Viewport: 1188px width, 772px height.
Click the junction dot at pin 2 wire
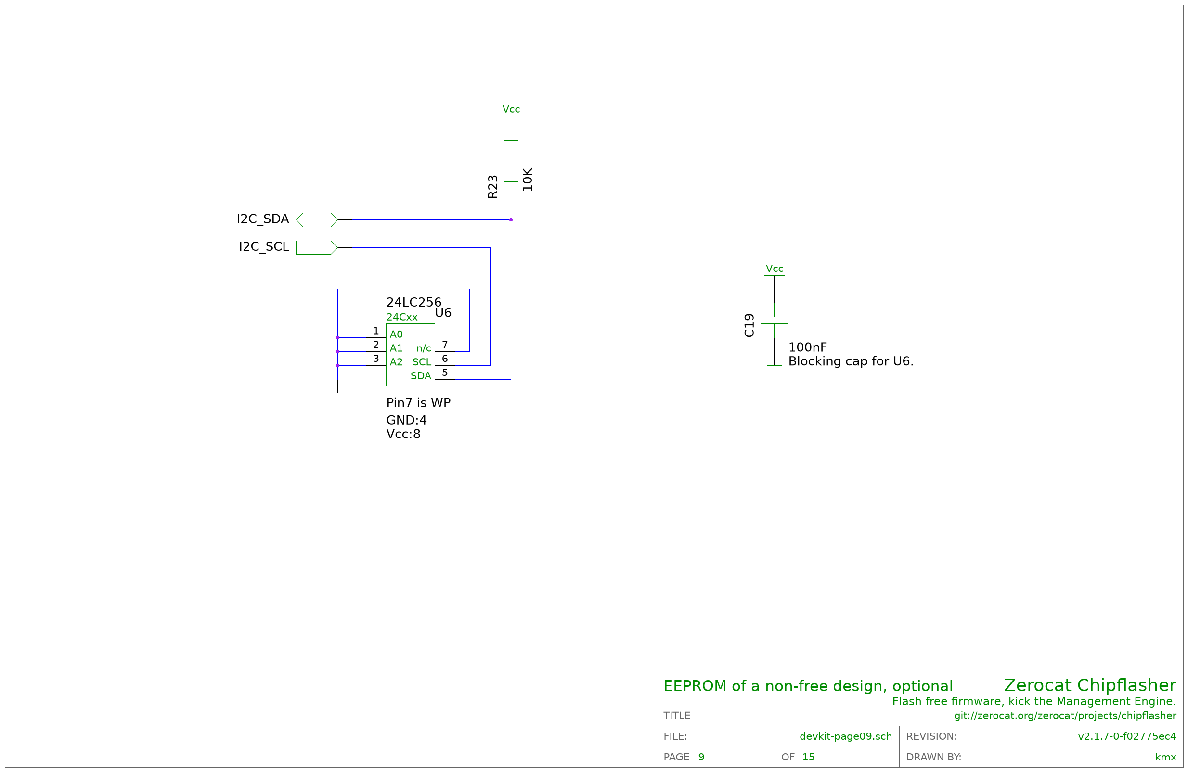pos(338,352)
